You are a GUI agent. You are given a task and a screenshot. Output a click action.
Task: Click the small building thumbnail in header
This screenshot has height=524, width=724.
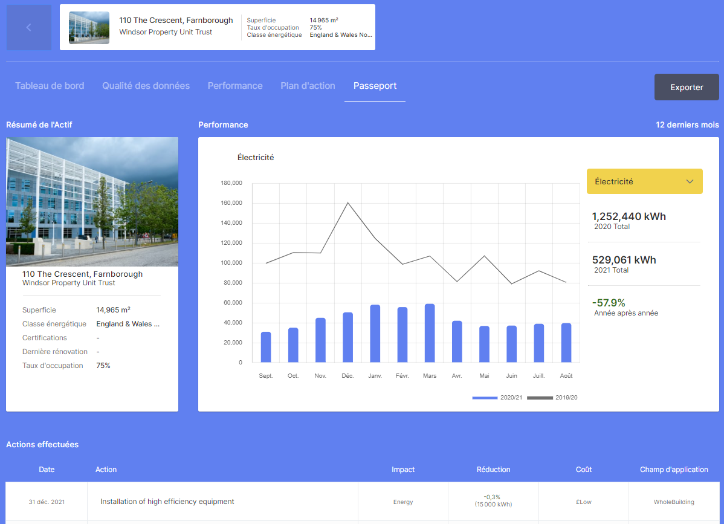tap(89, 28)
